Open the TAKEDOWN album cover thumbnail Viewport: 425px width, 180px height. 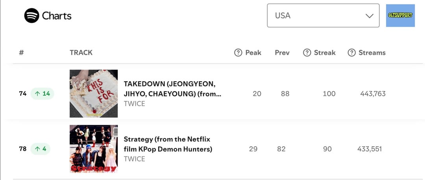(x=94, y=94)
